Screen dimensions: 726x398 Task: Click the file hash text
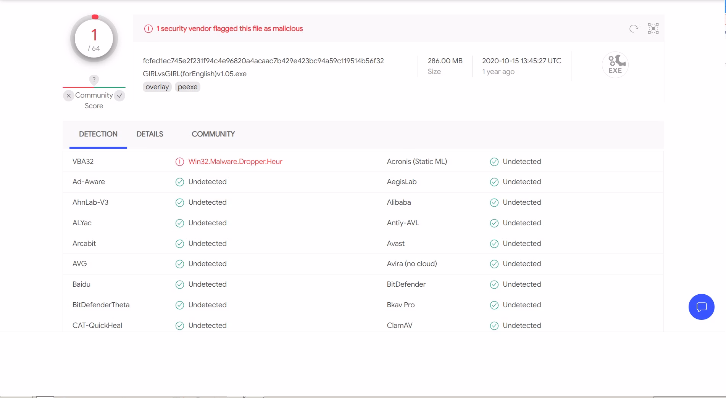click(263, 61)
